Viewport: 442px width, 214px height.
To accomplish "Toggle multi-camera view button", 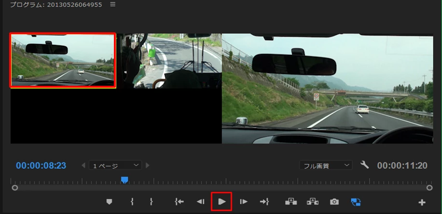I will [356, 201].
